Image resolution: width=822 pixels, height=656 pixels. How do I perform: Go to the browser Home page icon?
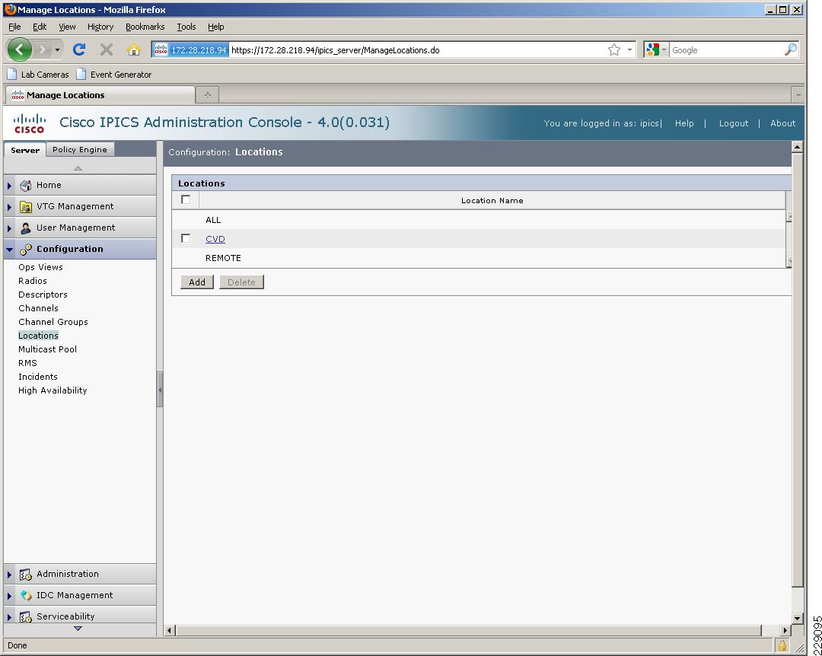134,49
